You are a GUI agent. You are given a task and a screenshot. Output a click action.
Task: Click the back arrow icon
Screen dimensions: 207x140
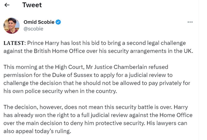7,5
